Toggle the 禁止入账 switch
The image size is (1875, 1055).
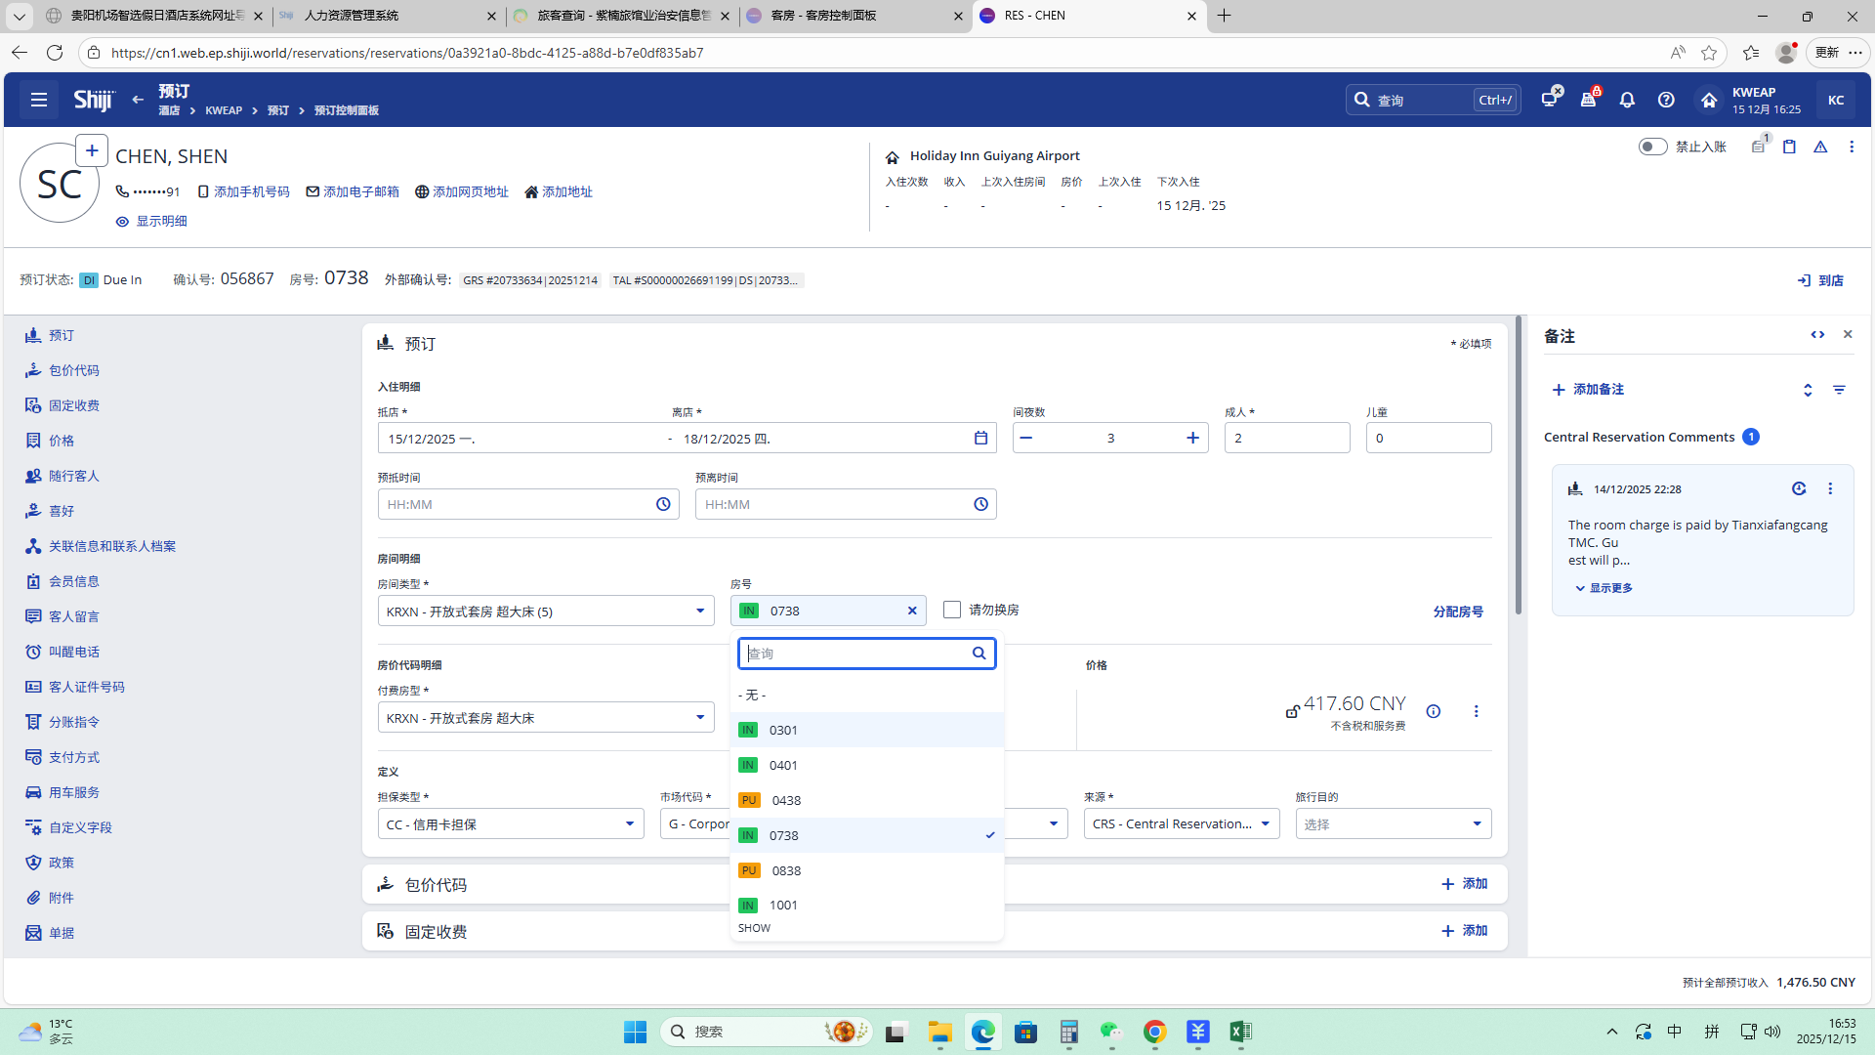(x=1652, y=147)
